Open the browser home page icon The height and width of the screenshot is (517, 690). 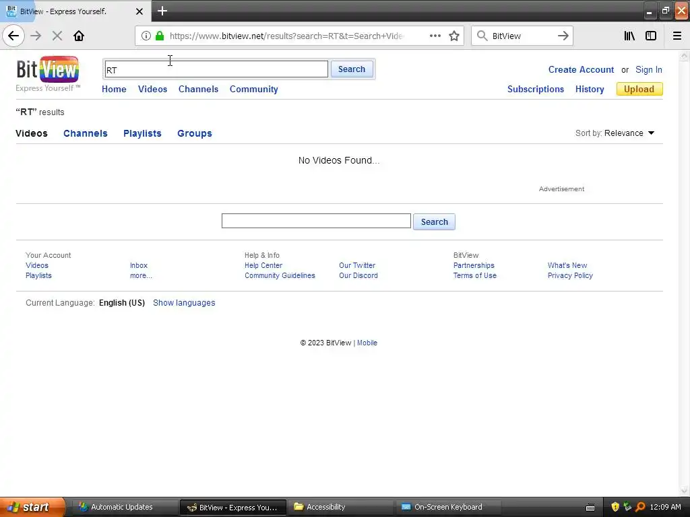click(79, 36)
